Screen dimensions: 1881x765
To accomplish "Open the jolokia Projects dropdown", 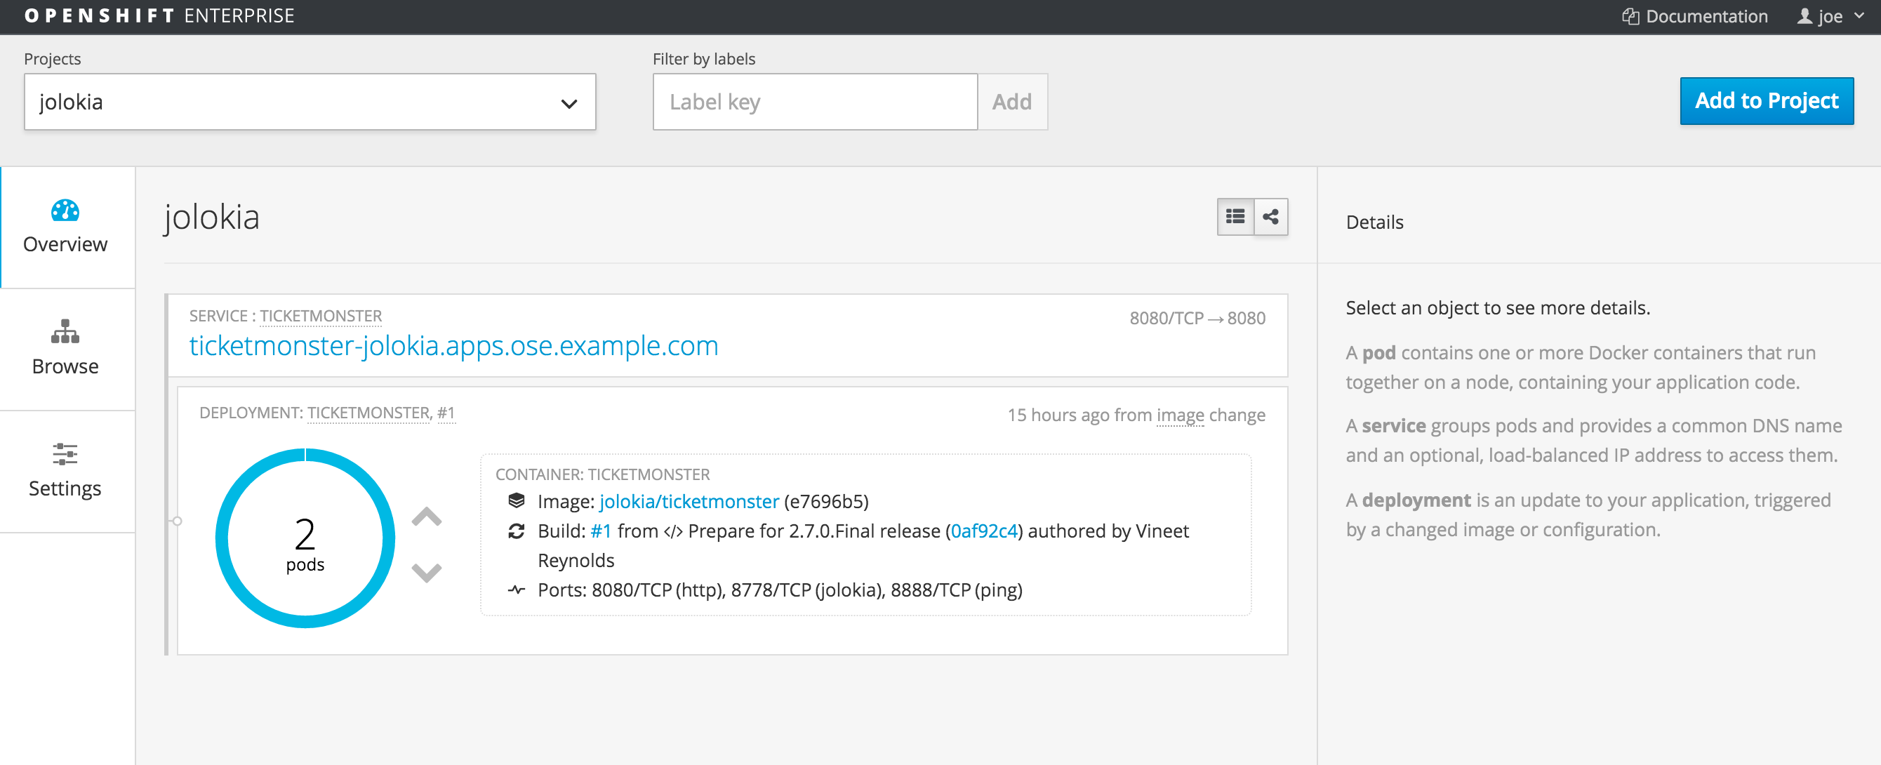I will click(x=310, y=102).
